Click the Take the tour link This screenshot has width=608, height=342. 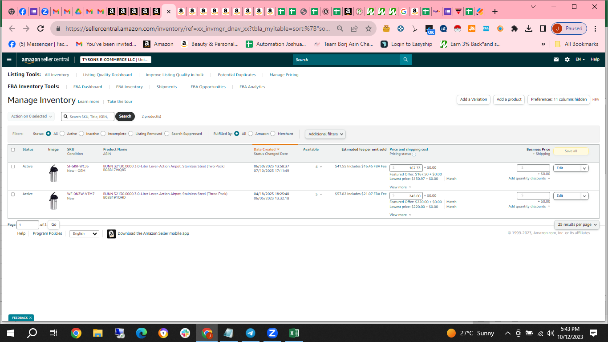click(120, 102)
